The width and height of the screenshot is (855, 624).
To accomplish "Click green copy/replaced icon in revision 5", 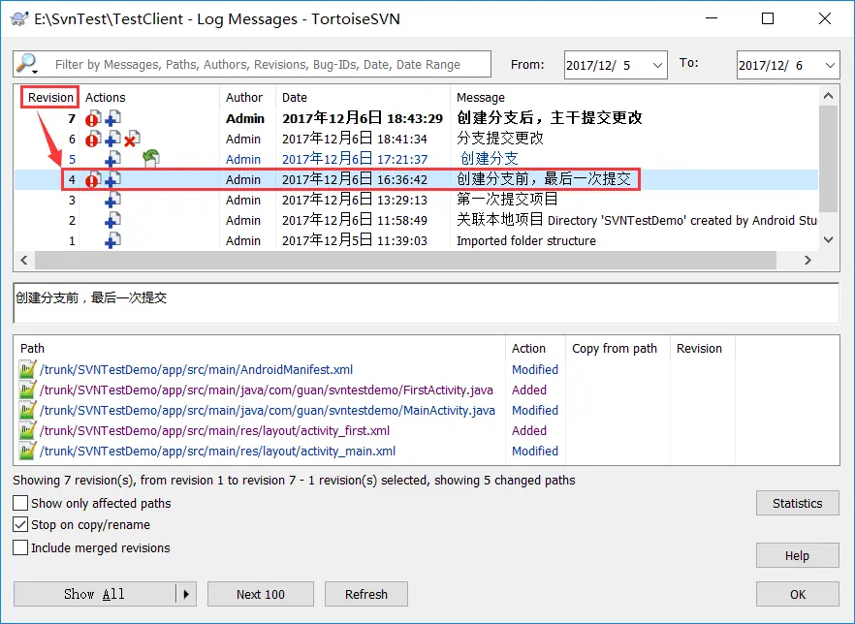I will 151,159.
